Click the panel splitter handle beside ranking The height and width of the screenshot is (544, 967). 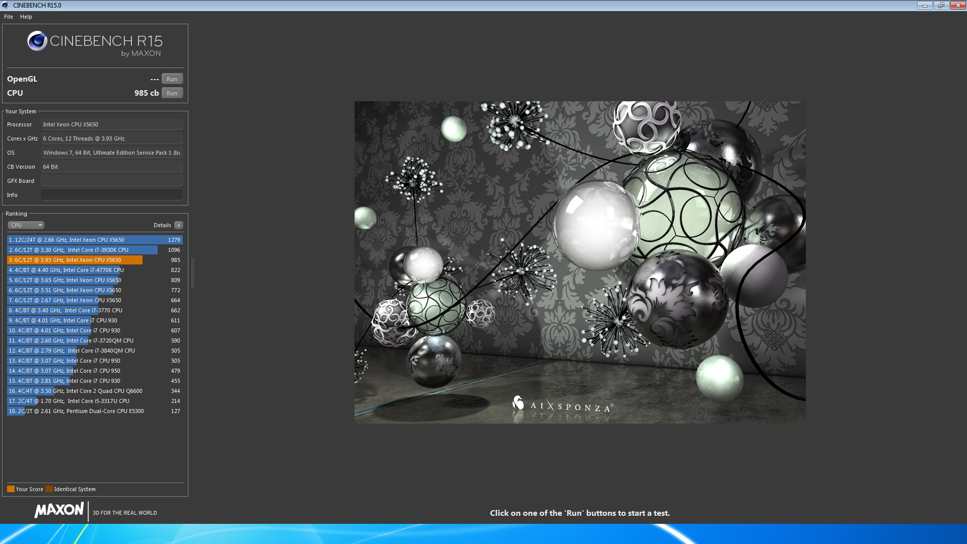point(192,273)
